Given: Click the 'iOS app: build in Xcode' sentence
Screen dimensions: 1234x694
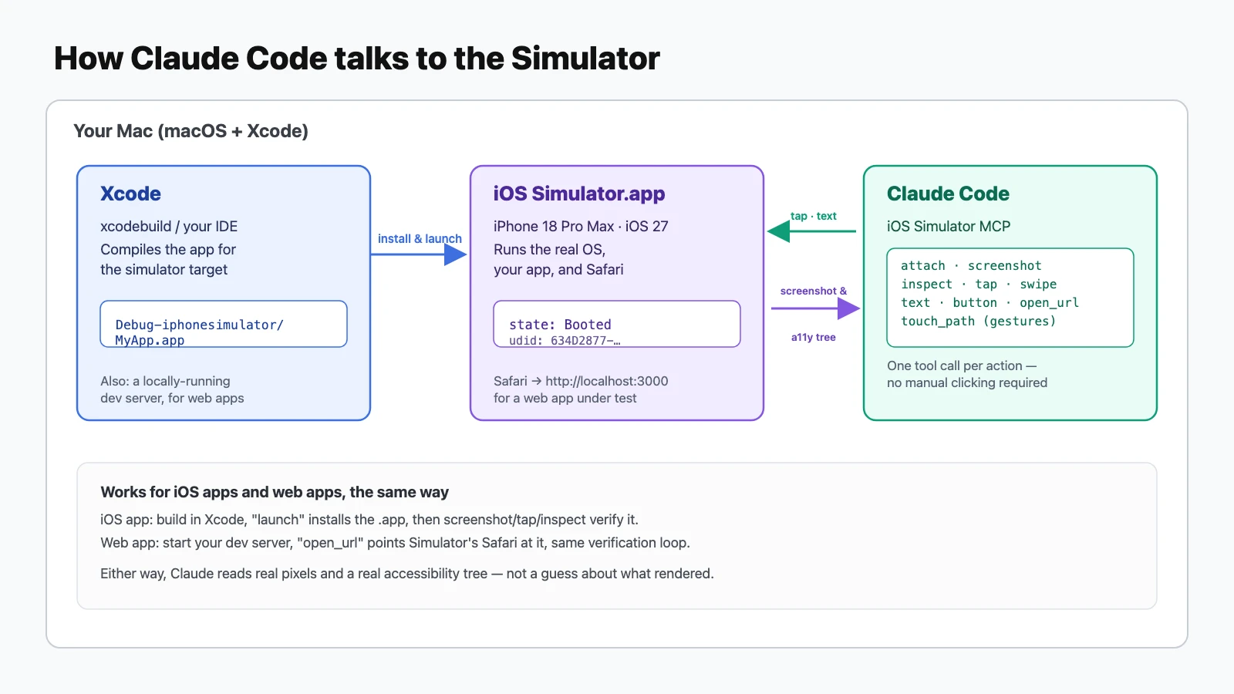Looking at the screenshot, I should 369,520.
